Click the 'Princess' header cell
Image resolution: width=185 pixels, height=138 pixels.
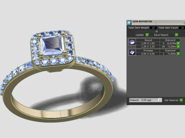tap(148, 51)
